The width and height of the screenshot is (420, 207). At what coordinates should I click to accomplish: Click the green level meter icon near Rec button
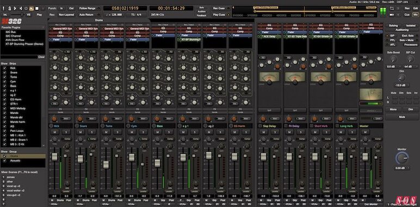pos(384,11)
